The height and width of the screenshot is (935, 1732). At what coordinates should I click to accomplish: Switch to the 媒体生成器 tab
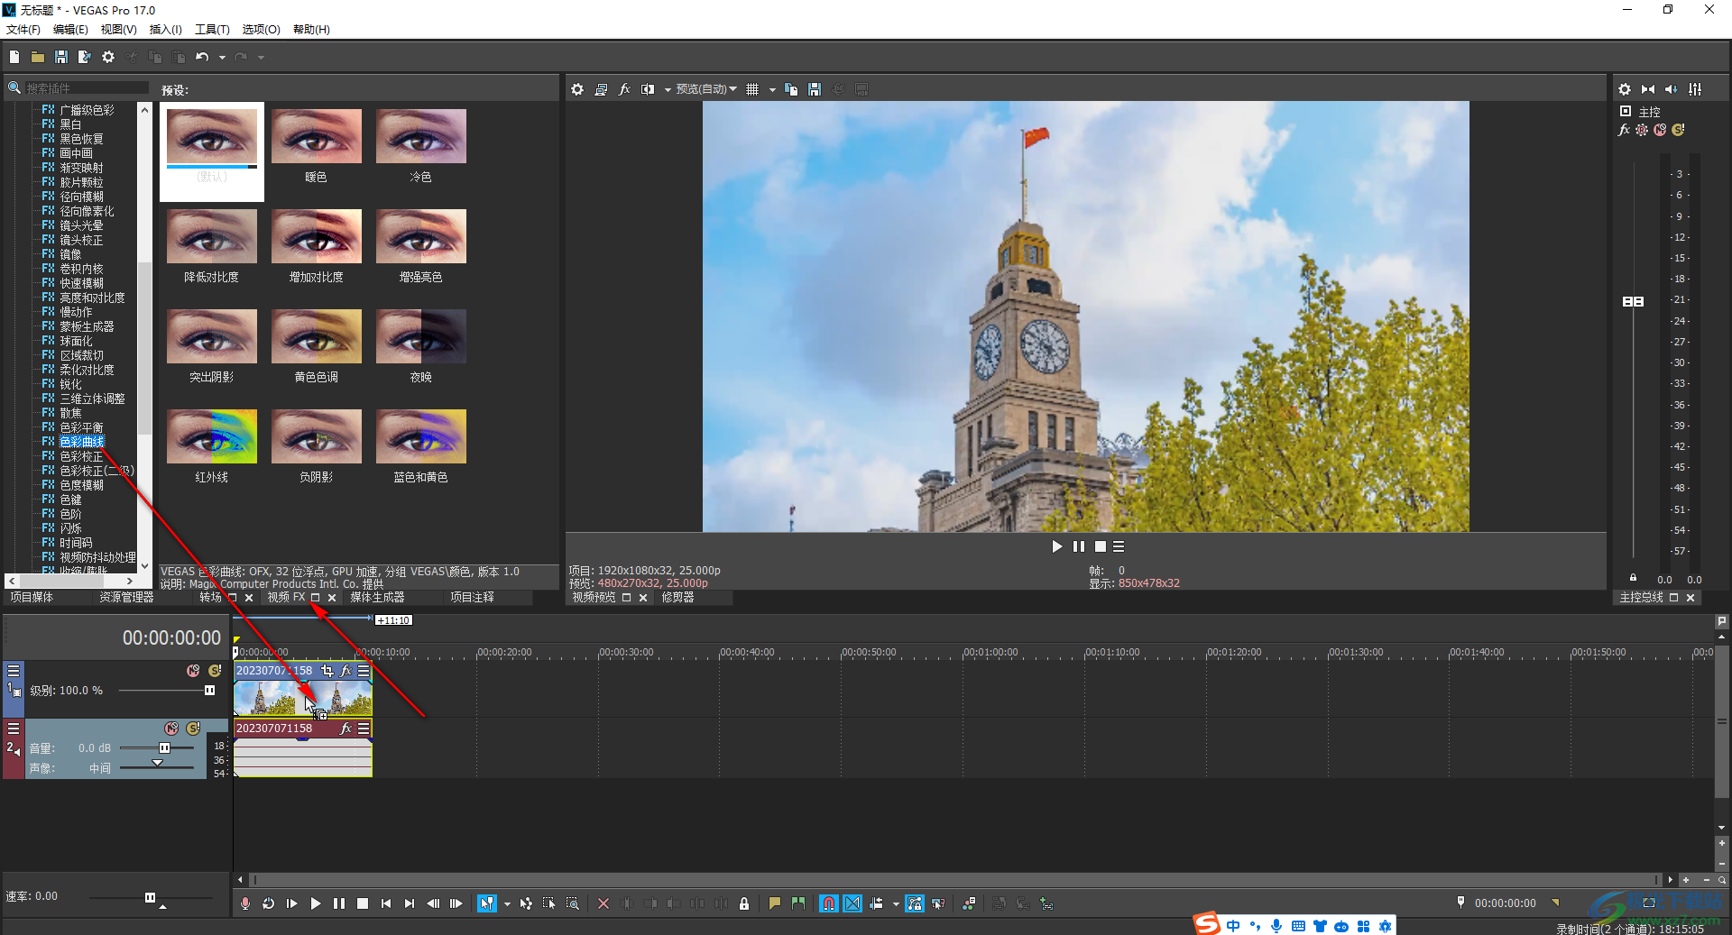point(377,598)
